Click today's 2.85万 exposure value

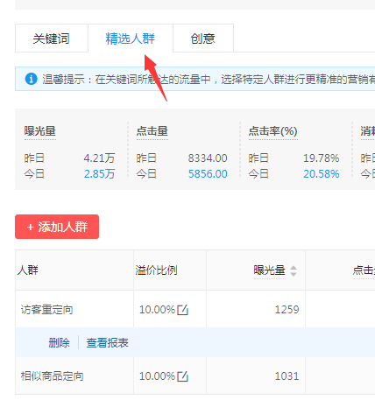click(99, 174)
